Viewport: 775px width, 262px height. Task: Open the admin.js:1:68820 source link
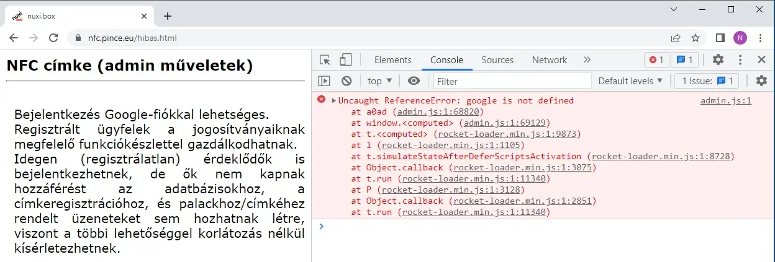pyautogui.click(x=440, y=111)
